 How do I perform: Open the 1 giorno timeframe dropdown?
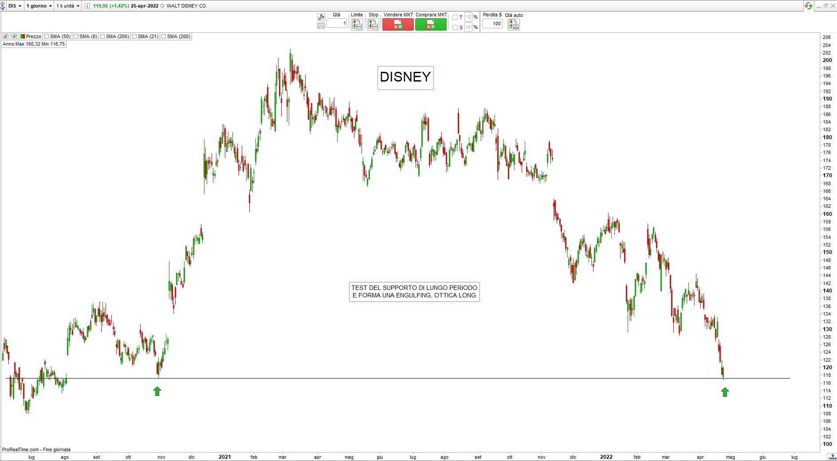pos(39,6)
